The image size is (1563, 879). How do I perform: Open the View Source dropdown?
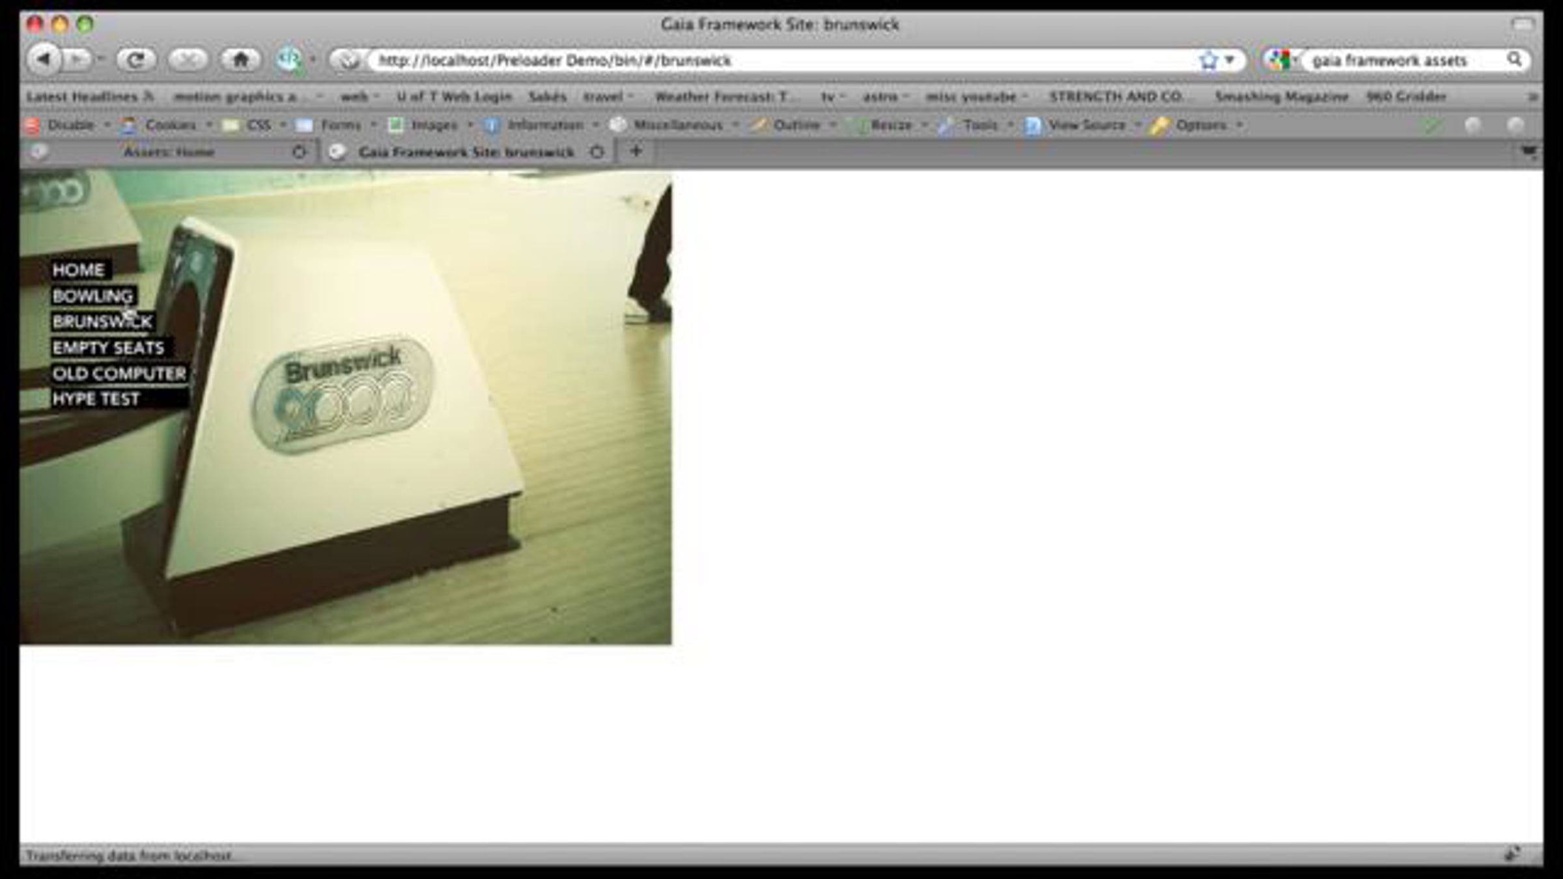(1086, 125)
